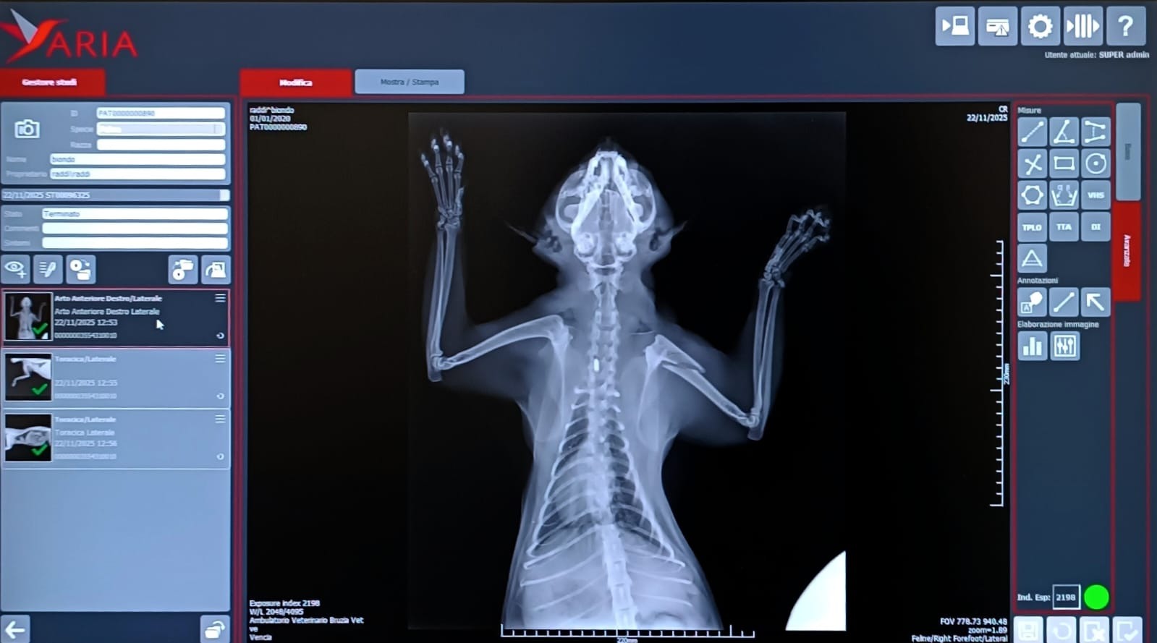1157x643 pixels.
Task: Open the Gestore studi tab
Action: pos(49,82)
